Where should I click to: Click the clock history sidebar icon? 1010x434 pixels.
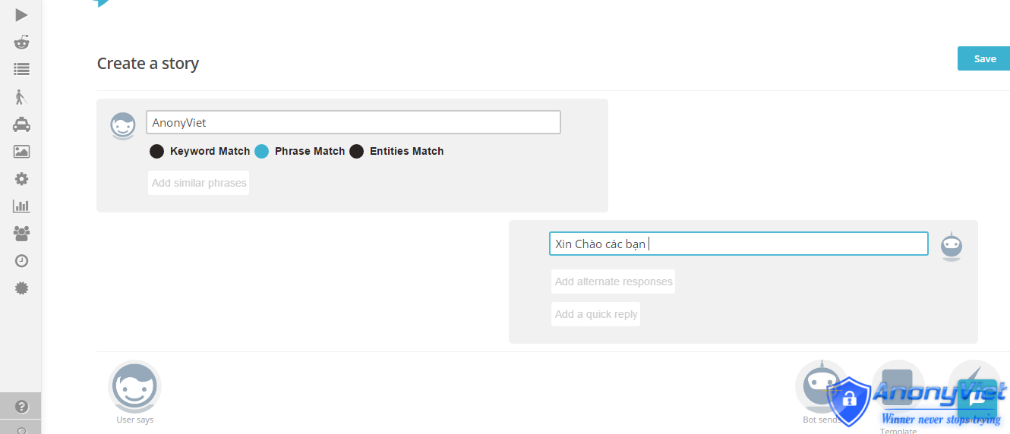click(x=21, y=260)
